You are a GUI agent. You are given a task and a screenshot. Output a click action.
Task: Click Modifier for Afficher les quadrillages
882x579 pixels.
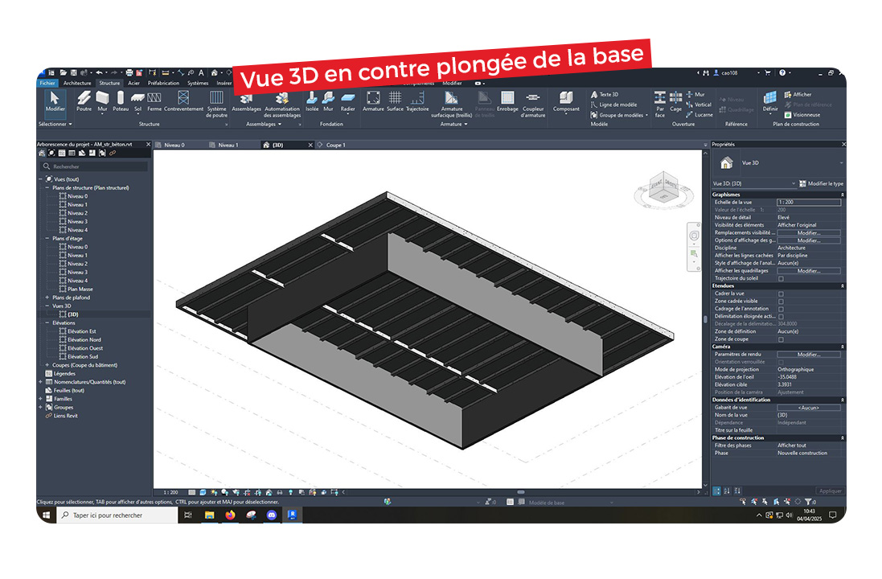809,271
